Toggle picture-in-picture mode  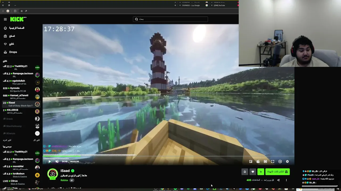(x=251, y=161)
